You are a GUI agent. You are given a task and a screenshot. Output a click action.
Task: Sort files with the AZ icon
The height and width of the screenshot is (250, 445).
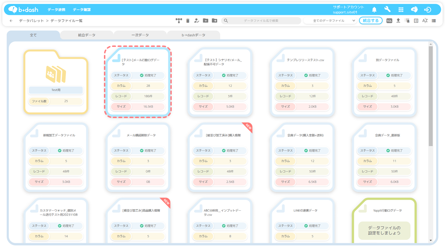[425, 21]
